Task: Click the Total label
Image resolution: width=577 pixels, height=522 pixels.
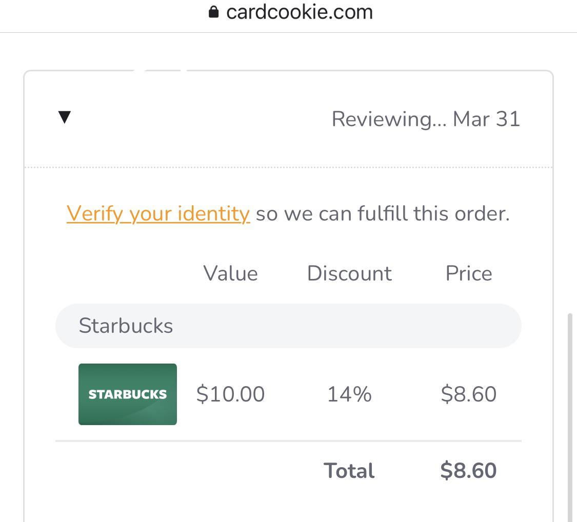Action: pyautogui.click(x=349, y=470)
